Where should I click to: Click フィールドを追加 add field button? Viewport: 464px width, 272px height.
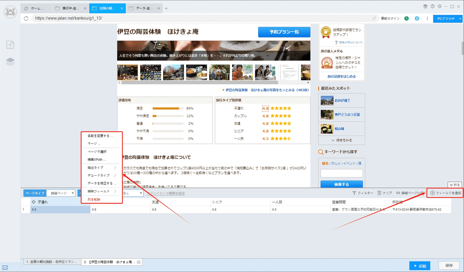click(x=446, y=193)
